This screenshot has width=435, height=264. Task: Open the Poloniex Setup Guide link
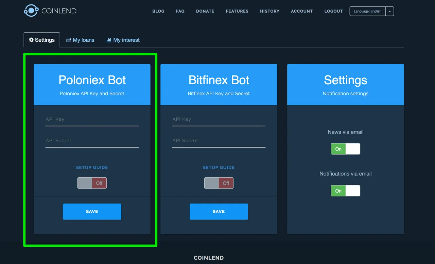[x=92, y=168]
